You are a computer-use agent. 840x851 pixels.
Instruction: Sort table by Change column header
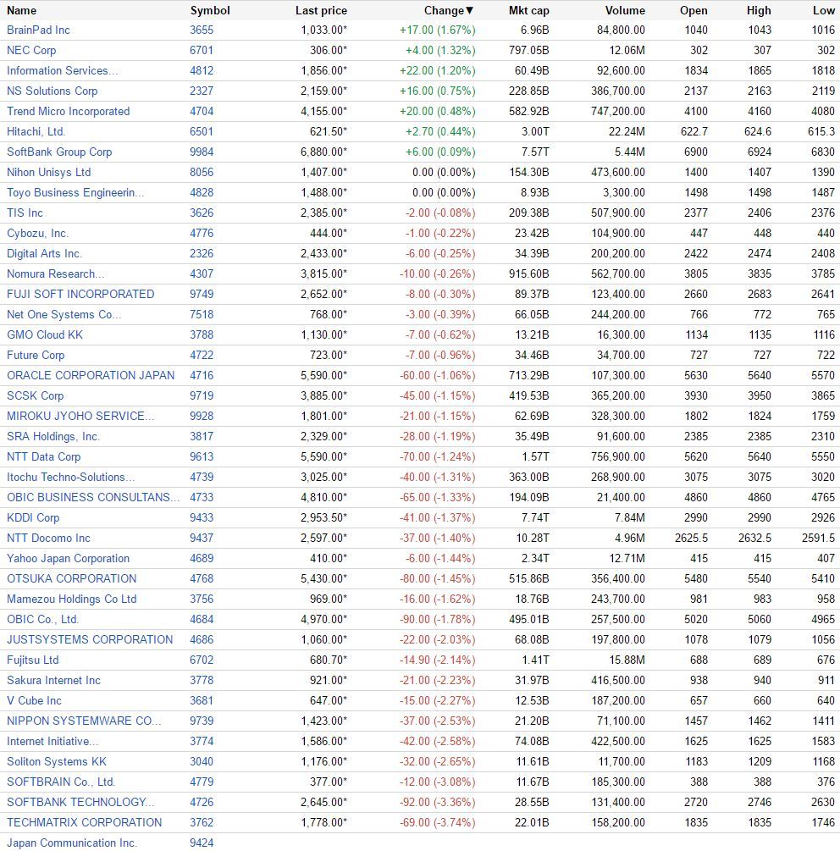click(x=449, y=10)
